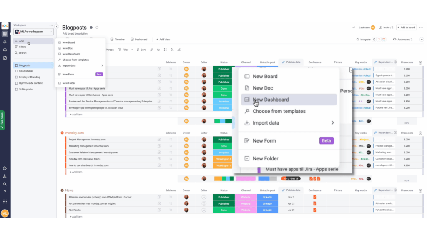The image size is (427, 240).
Task: Toggle the favorite star beside Blogposts
Action: pyautogui.click(x=97, y=27)
